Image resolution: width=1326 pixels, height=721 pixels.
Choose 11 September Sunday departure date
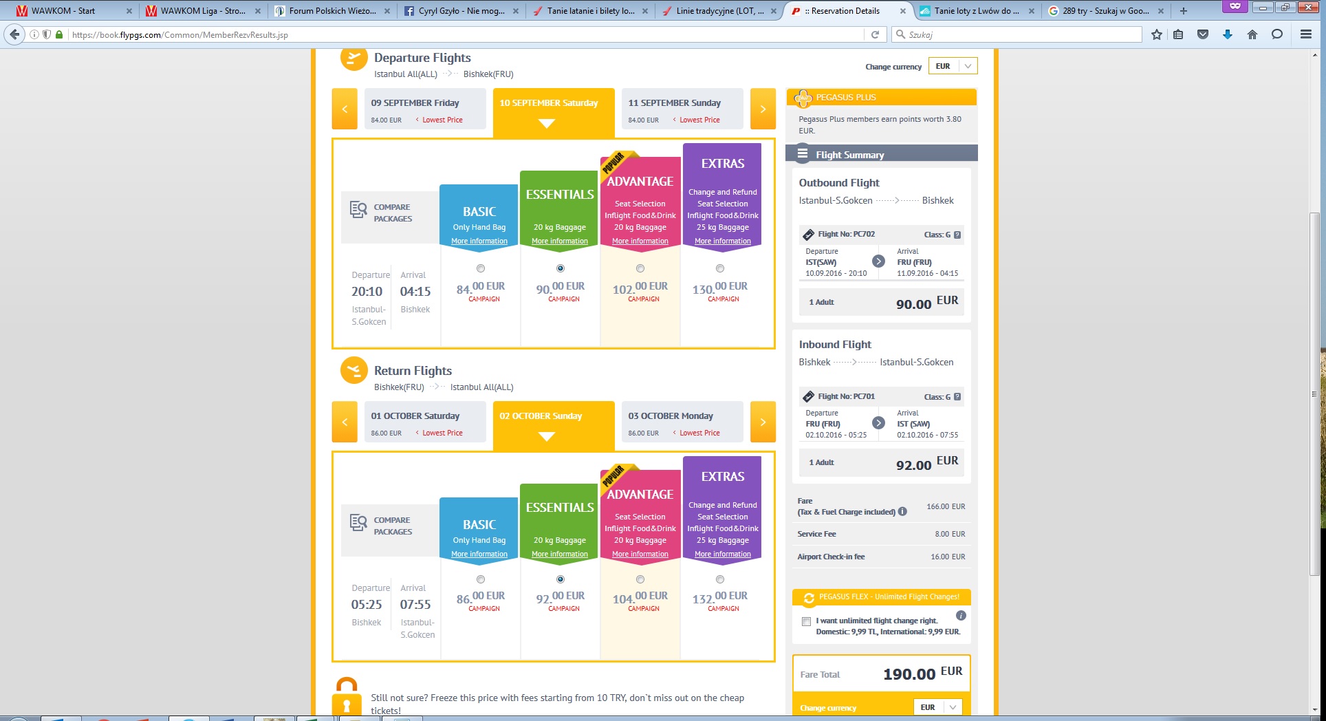tap(682, 109)
